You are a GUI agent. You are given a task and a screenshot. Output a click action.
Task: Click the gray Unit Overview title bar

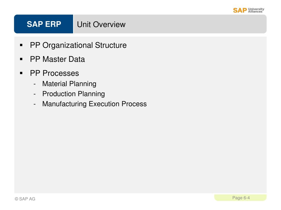coord(170,24)
